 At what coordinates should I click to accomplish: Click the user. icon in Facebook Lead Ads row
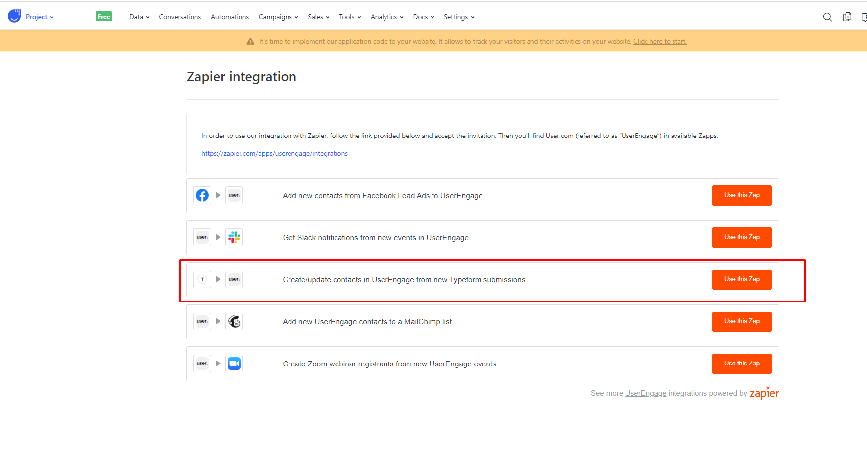pyautogui.click(x=234, y=195)
